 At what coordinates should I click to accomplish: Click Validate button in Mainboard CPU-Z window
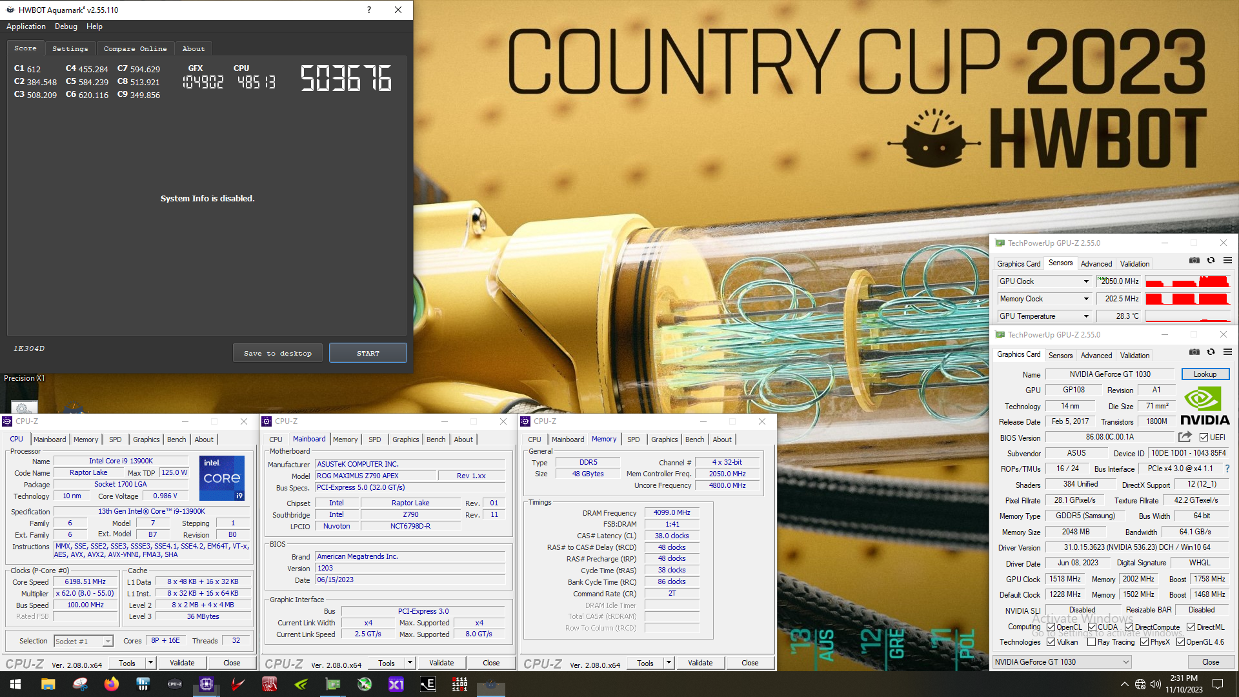pos(441,663)
